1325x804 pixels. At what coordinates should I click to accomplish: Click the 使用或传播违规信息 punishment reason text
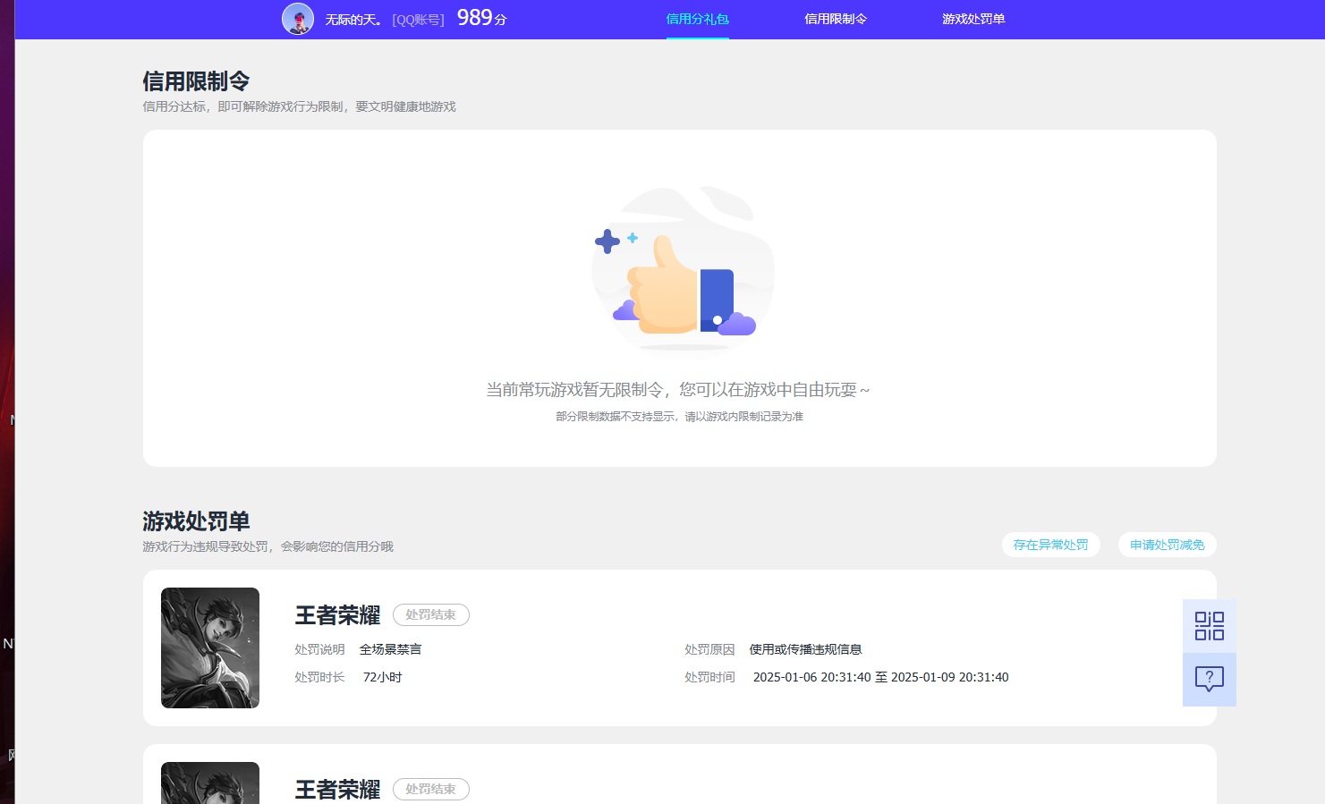[x=805, y=648]
